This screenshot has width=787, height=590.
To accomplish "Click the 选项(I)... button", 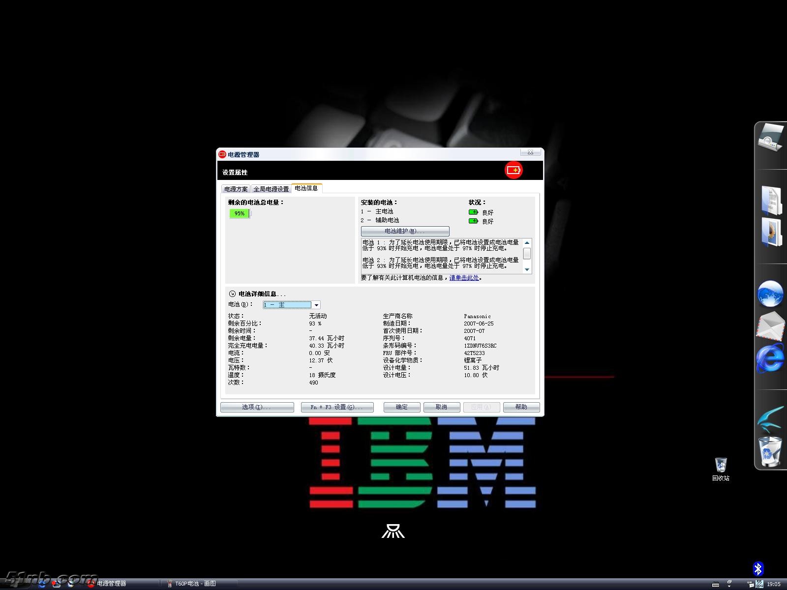I will point(257,407).
